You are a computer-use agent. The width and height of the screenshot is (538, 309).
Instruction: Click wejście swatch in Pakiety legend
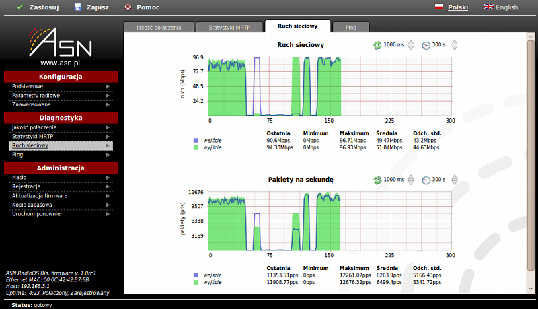196,275
